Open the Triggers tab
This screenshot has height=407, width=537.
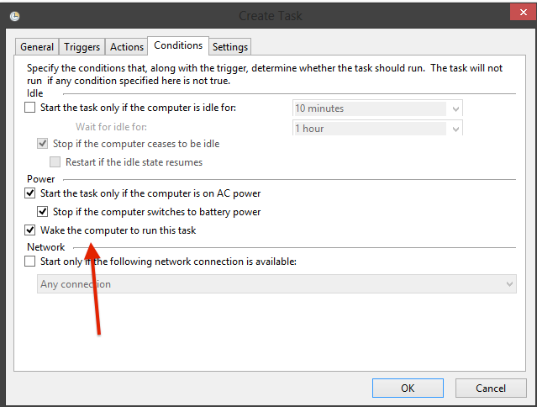point(82,47)
